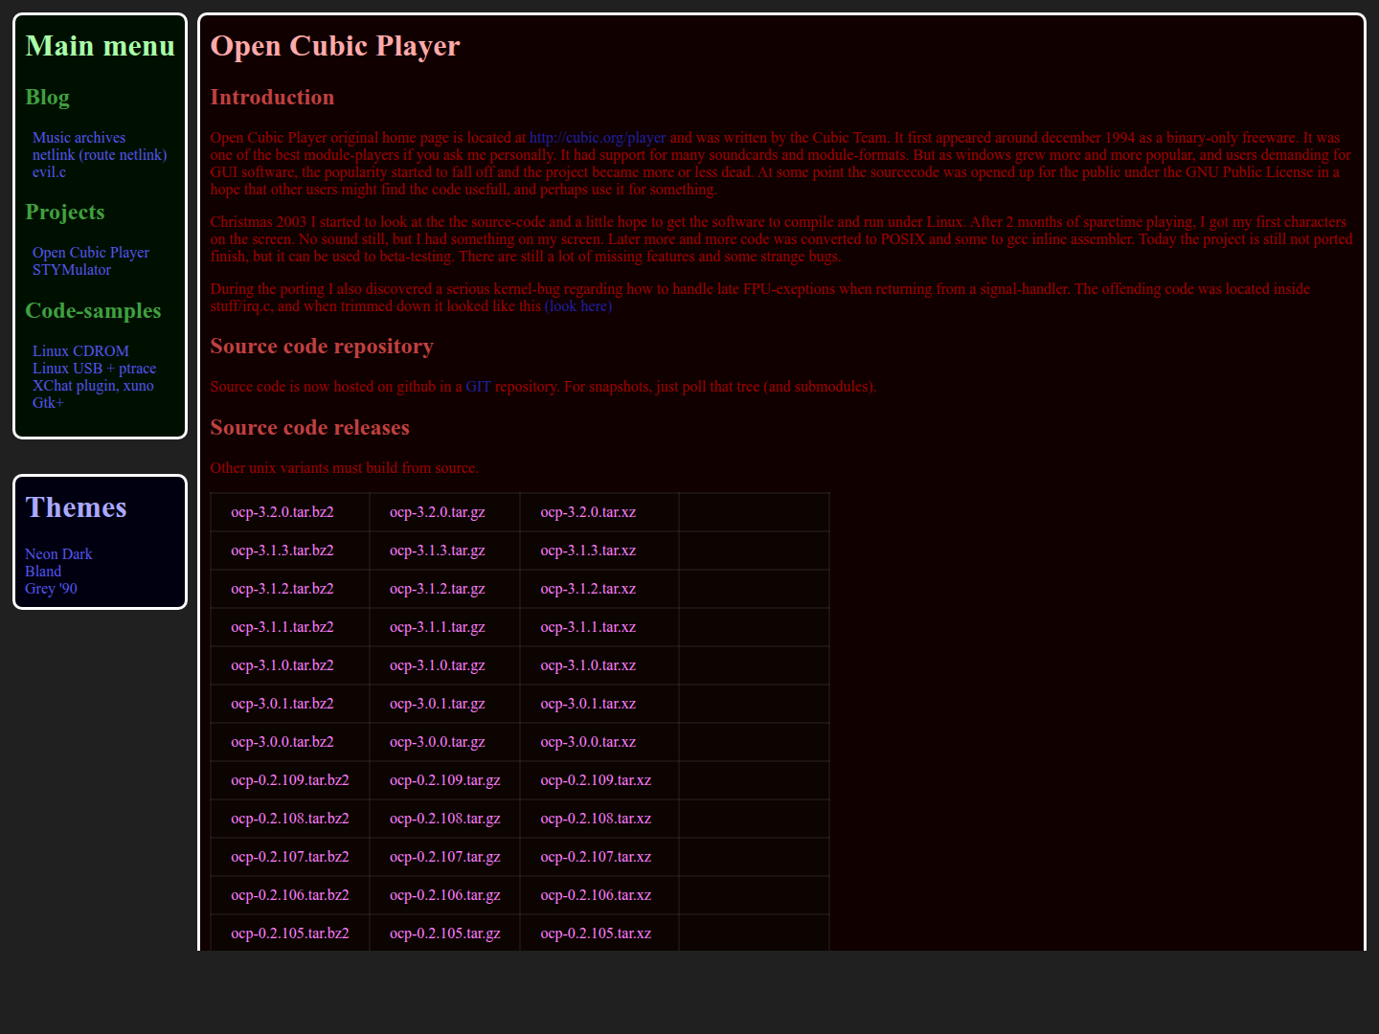Viewport: 1379px width, 1034px height.
Task: Click the Open Cubic Player page title
Action: click(x=335, y=46)
